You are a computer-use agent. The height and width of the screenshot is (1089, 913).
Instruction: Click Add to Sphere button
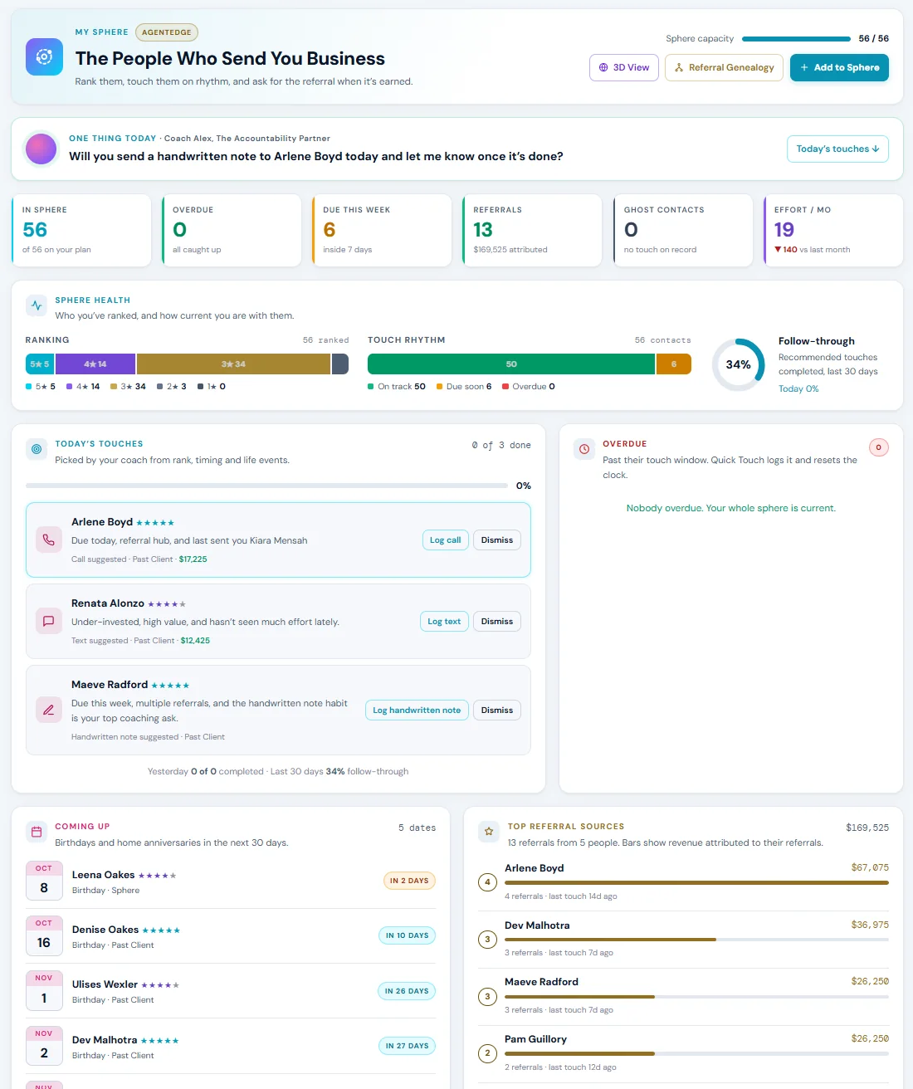(839, 67)
